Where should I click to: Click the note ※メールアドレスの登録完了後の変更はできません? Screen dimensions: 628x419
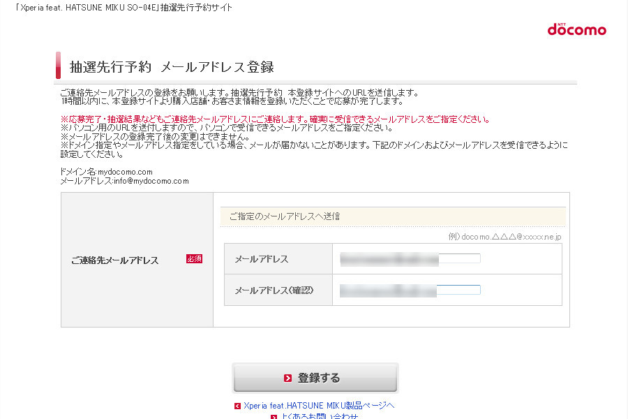155,136
